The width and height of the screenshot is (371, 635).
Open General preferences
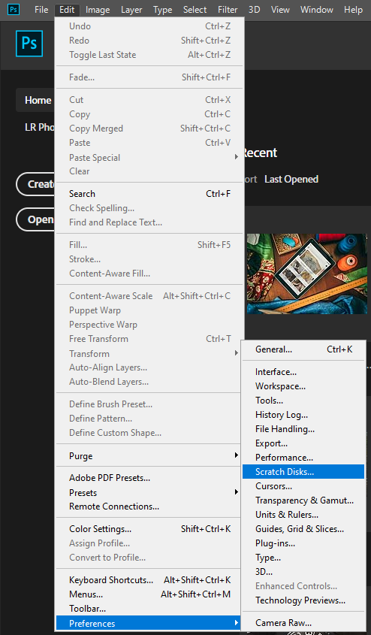point(303,349)
